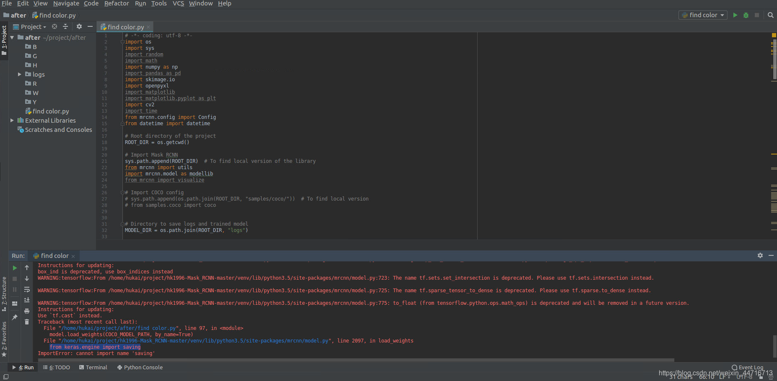
Task: Open the Event Log
Action: point(748,368)
